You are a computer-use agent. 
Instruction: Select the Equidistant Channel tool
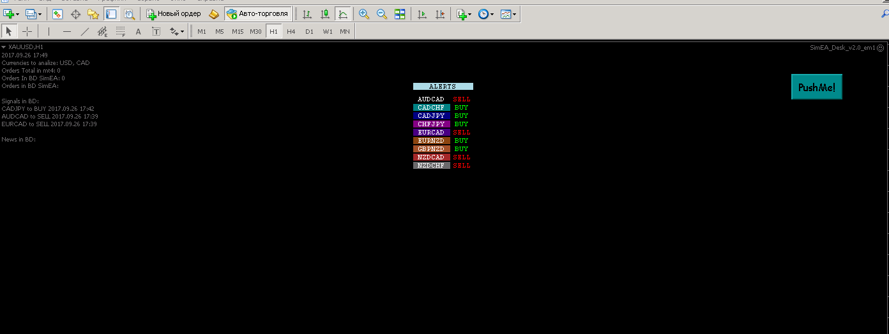click(x=103, y=31)
